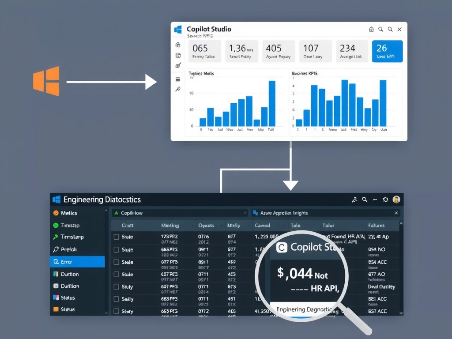
Task: Select the 234 KPI card
Action: pos(352,51)
